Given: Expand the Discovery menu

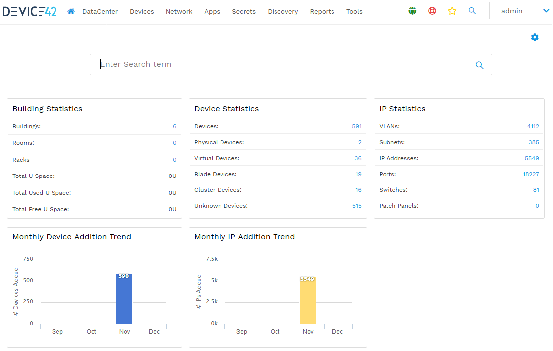Looking at the screenshot, I should [282, 11].
